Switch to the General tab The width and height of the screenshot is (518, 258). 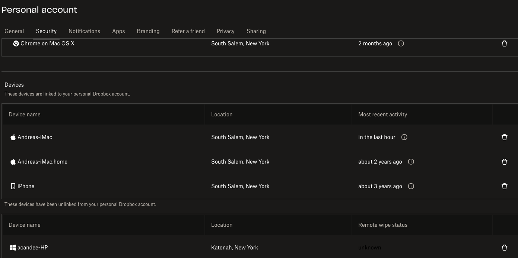tap(14, 31)
